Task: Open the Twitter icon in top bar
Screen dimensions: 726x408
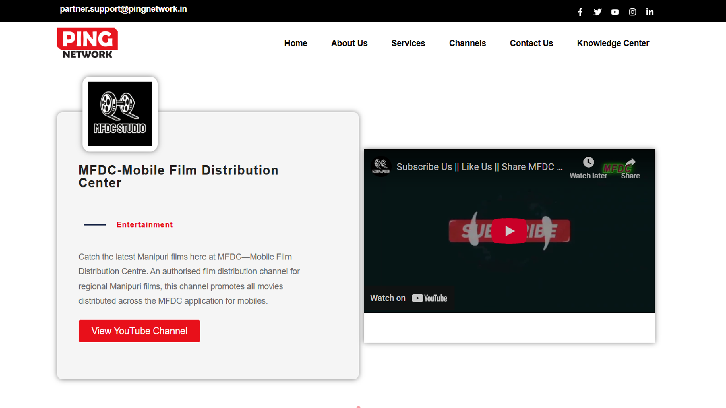Action: coord(597,12)
